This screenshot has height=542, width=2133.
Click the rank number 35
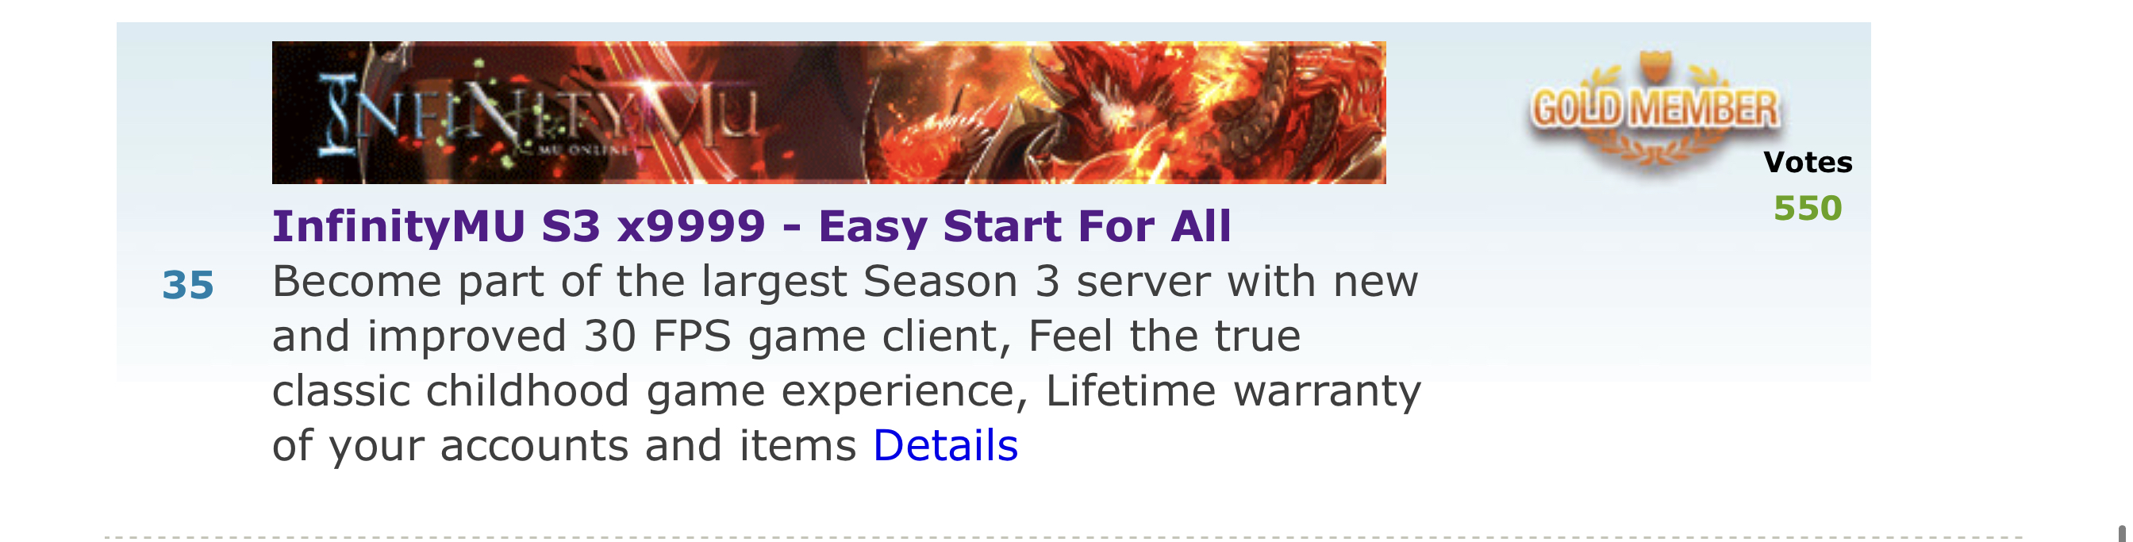tap(188, 286)
